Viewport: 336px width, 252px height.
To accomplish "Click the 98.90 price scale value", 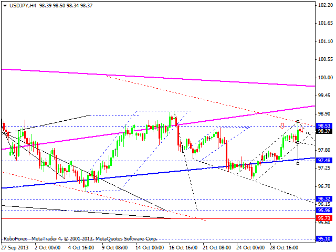I will click(x=324, y=114).
